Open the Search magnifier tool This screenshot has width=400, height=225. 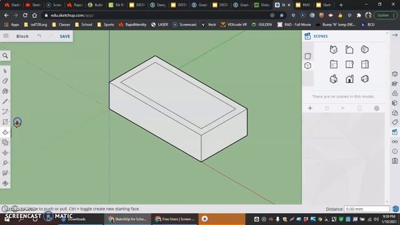5,56
